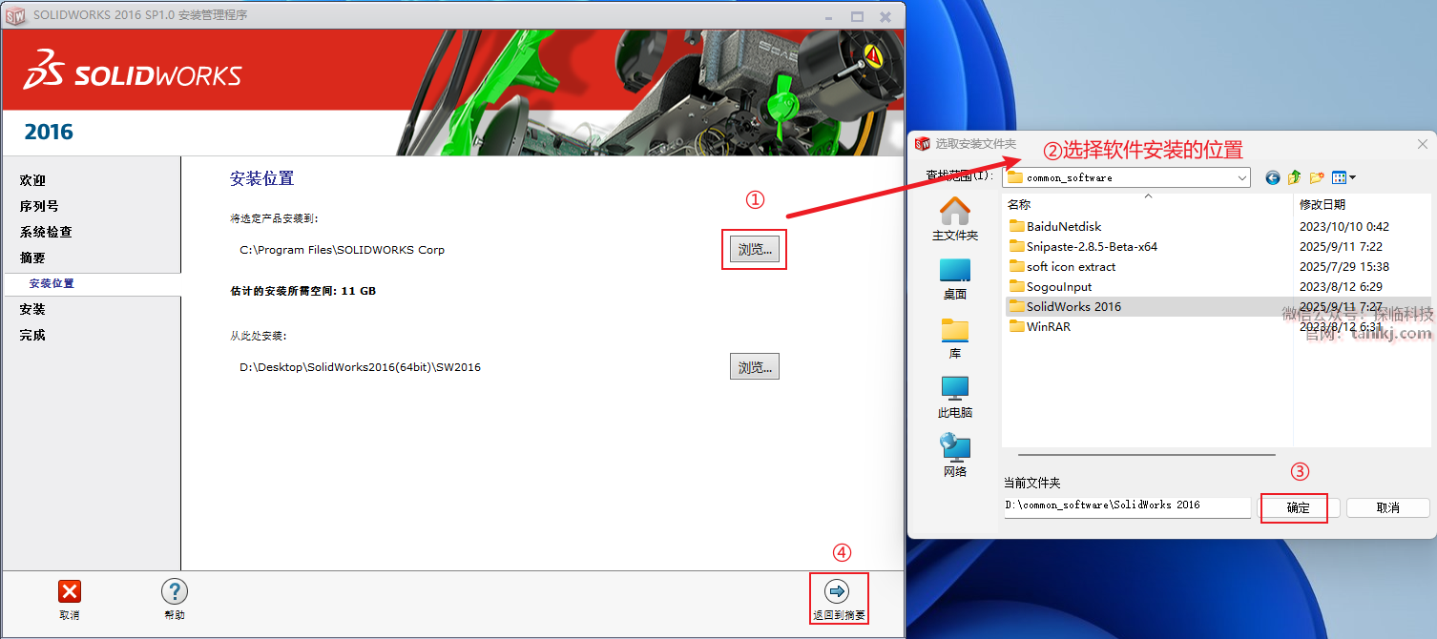Select the Snipaste-2.8.5-Beta-x64 folder
This screenshot has height=639, width=1437.
click(x=1083, y=247)
